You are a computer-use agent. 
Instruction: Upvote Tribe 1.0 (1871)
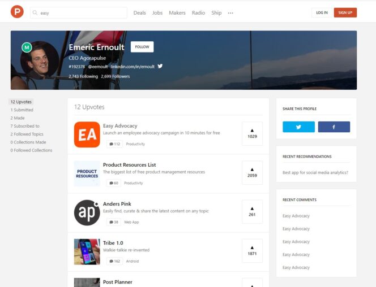coord(252,251)
